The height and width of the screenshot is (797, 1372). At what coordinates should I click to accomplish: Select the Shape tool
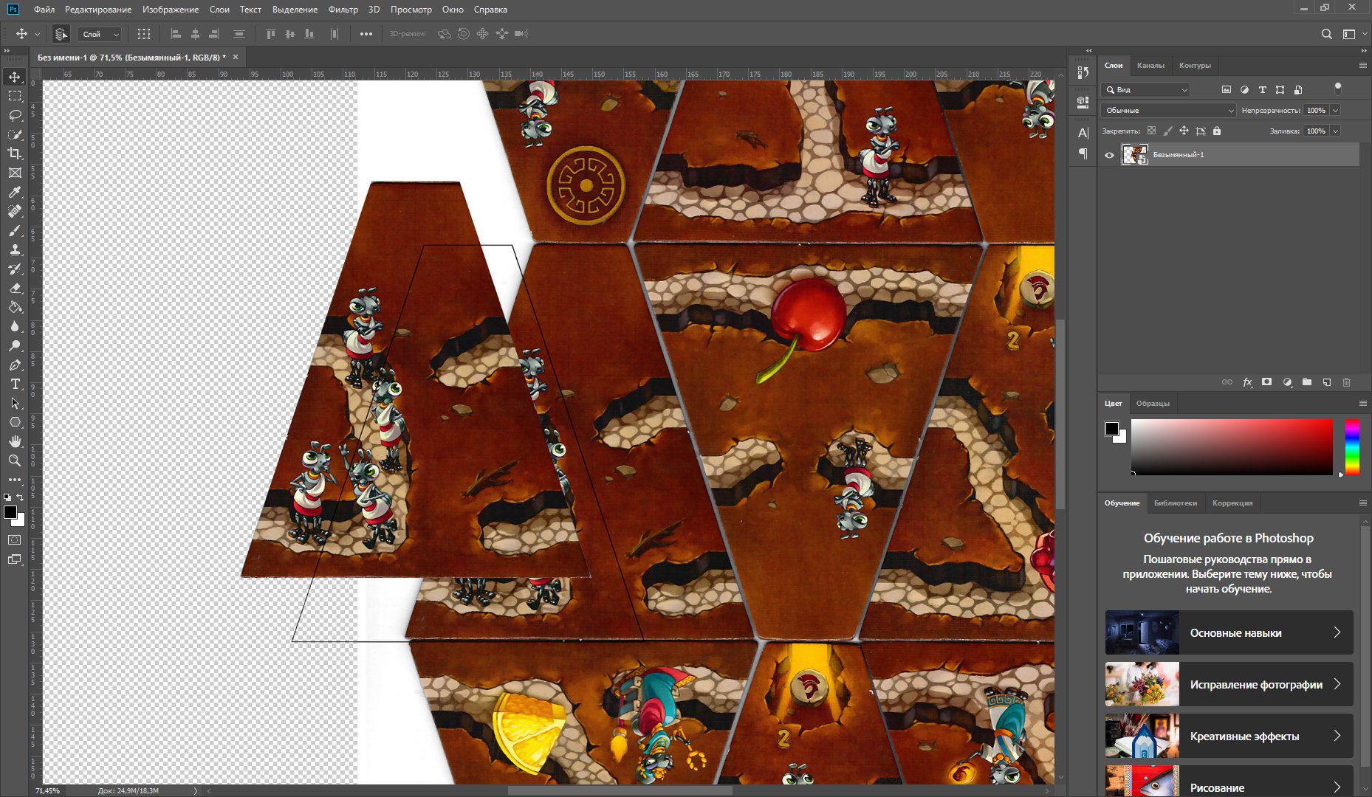point(15,422)
